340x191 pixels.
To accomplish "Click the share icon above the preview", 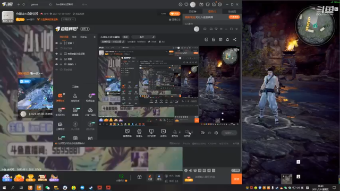I will pos(235,39).
